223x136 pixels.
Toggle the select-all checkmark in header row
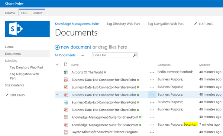pos(58,64)
